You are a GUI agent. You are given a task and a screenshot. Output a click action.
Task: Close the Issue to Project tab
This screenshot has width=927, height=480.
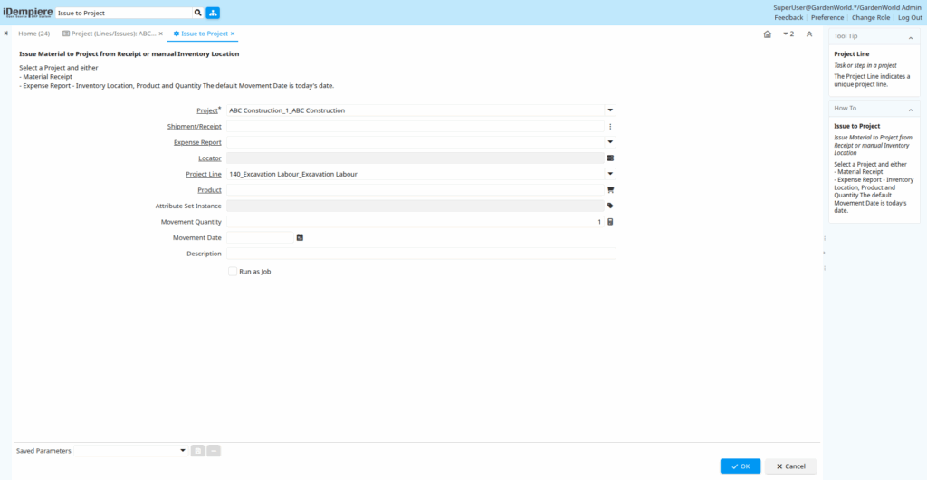(233, 34)
